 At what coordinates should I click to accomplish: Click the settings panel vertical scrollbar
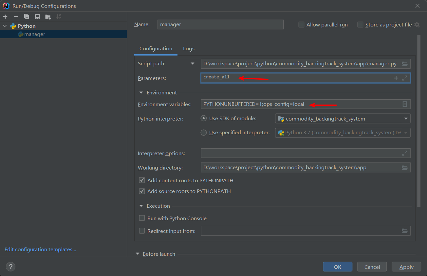[x=419, y=121]
